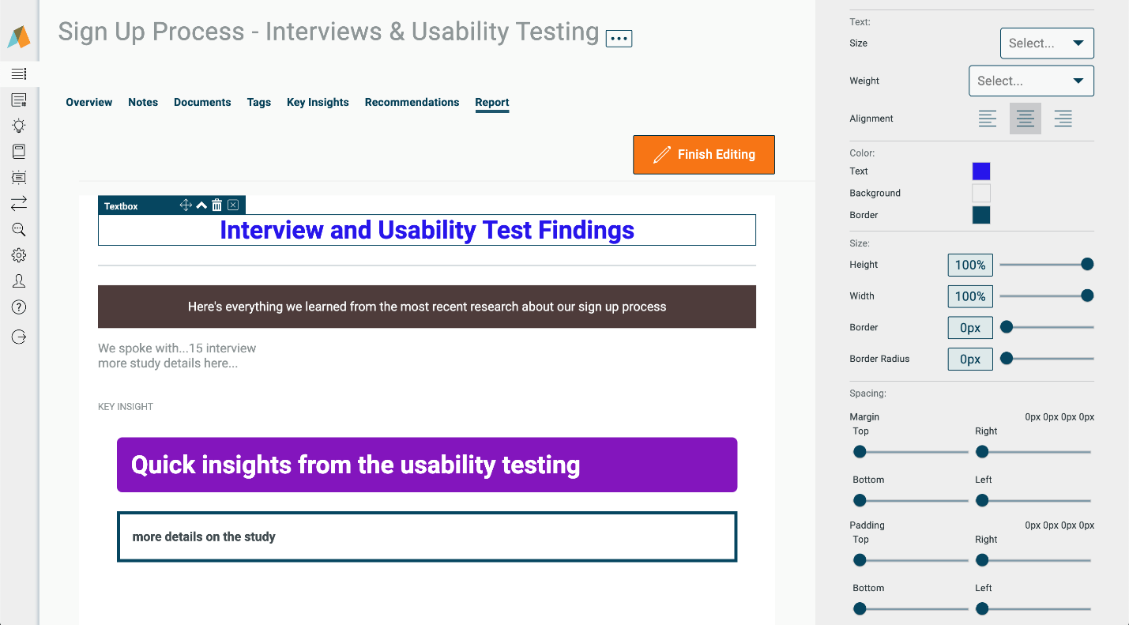Open the text Size dropdown
The width and height of the screenshot is (1129, 625).
pos(1047,43)
